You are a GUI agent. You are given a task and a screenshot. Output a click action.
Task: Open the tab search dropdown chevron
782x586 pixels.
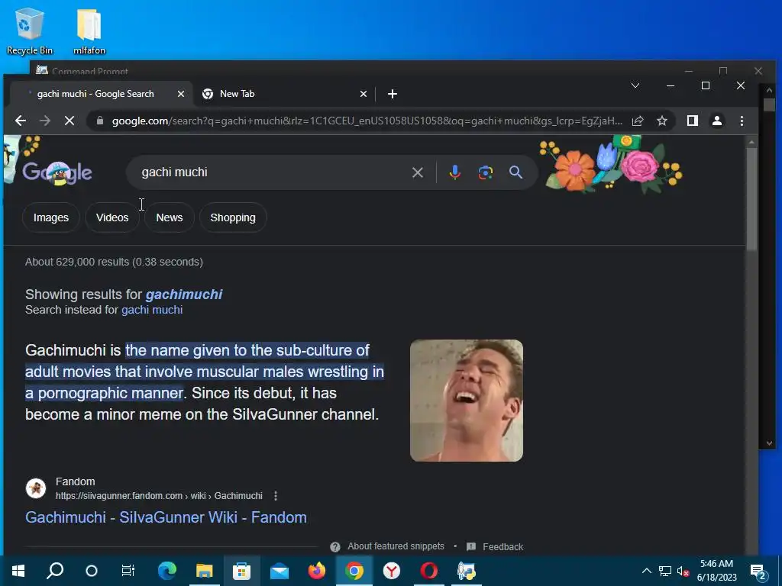[x=635, y=85]
